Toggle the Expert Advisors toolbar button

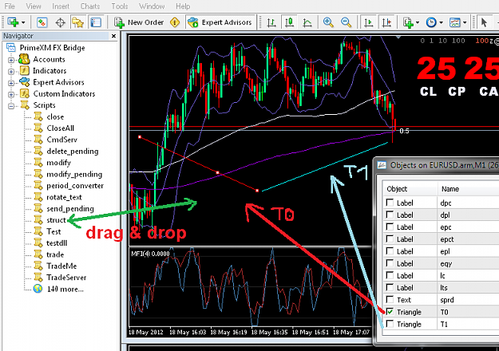pos(221,22)
